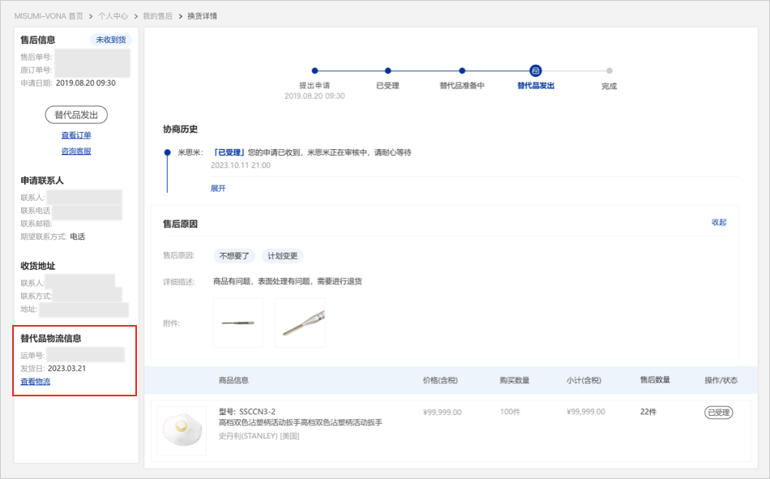Click the 替代品准备中 progress step dot

point(462,71)
